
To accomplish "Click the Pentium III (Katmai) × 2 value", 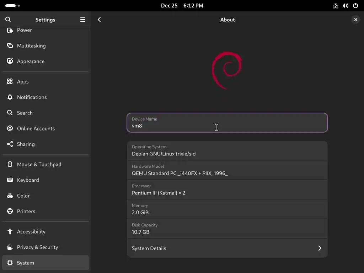I will coord(159,193).
